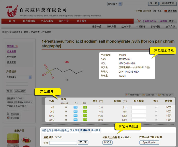Add 5G package to cart
Image resolution: width=178 pixels, height=147 pixels.
[x=156, y=107]
